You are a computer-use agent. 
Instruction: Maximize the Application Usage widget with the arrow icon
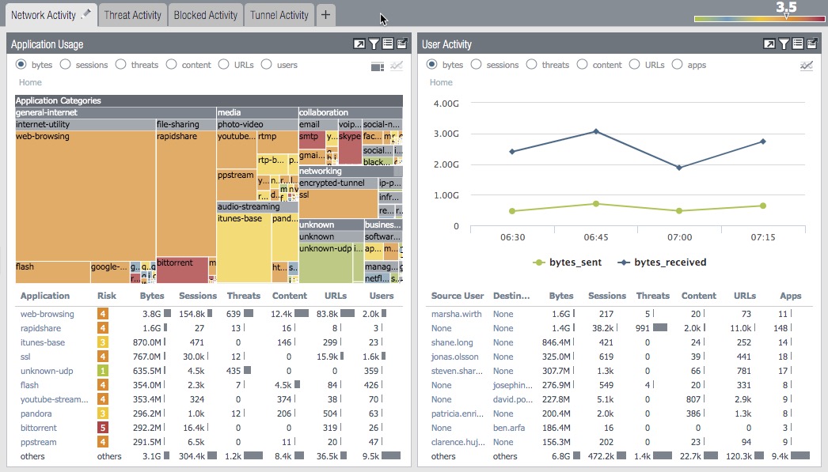(359, 44)
